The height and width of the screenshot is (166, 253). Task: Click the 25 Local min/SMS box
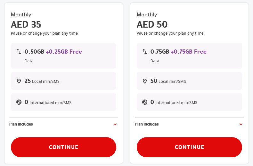point(63,81)
